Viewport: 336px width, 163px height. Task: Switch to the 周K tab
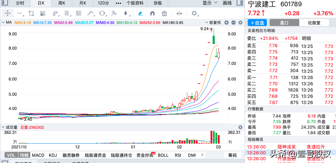tap(62, 3)
